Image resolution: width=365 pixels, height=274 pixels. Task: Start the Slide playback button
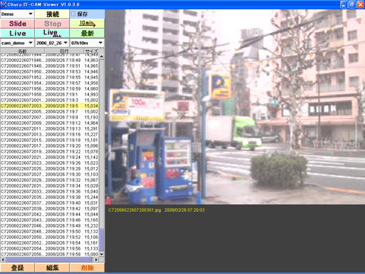coord(17,24)
